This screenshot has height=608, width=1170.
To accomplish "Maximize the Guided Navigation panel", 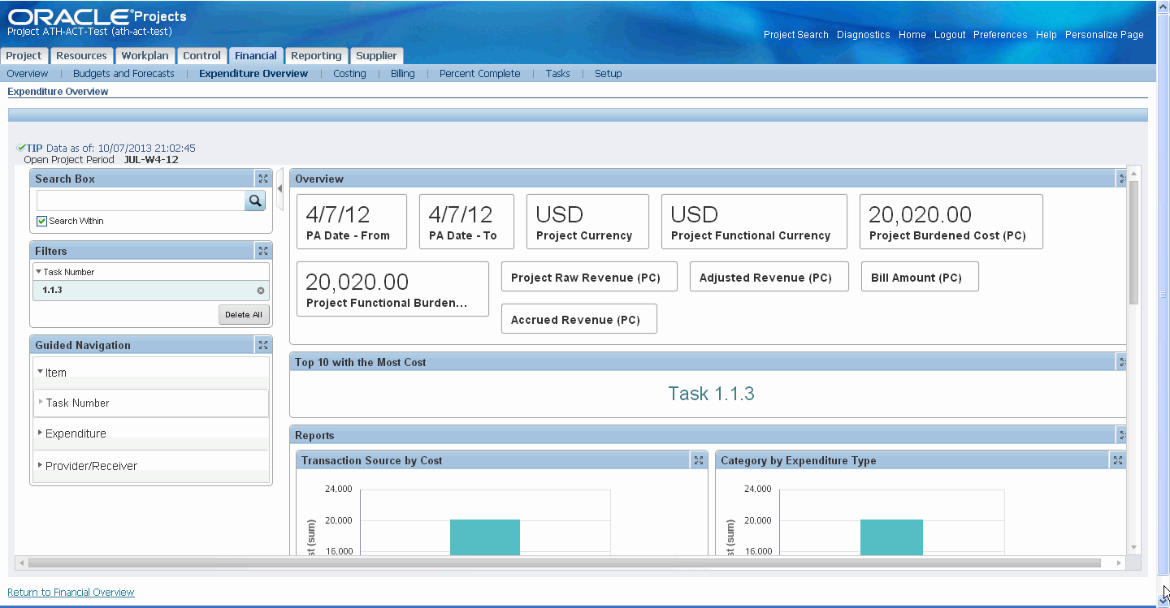I will (x=262, y=345).
